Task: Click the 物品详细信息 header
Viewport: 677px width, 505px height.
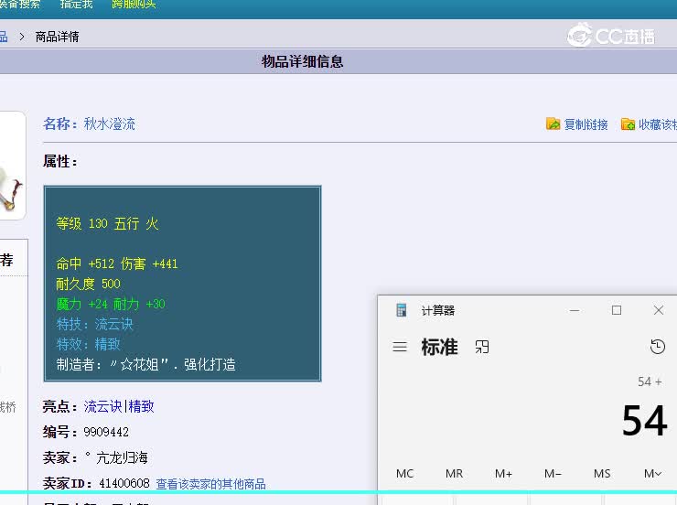Action: (x=302, y=61)
